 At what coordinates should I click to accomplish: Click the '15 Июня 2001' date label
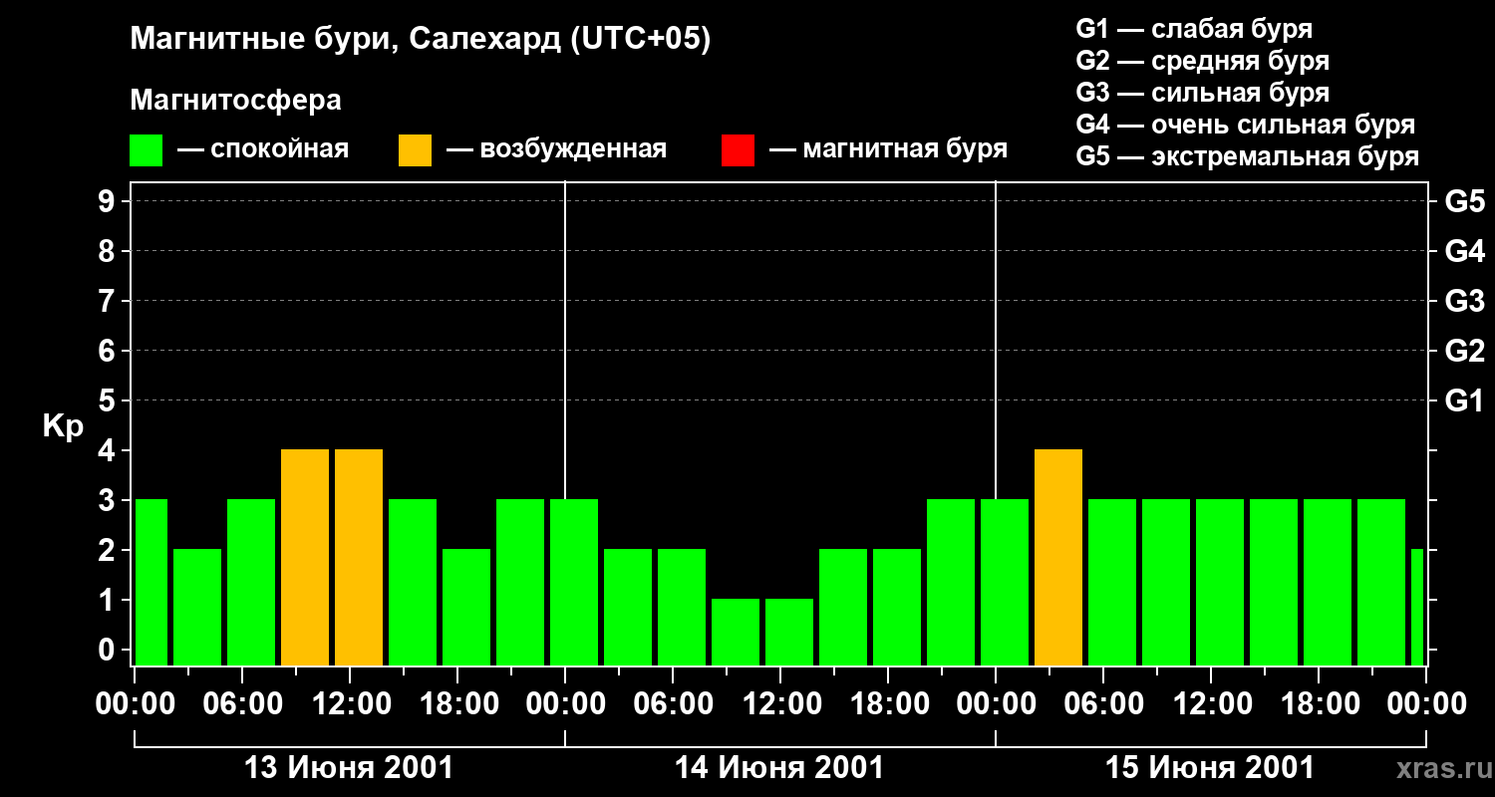tap(1210, 768)
